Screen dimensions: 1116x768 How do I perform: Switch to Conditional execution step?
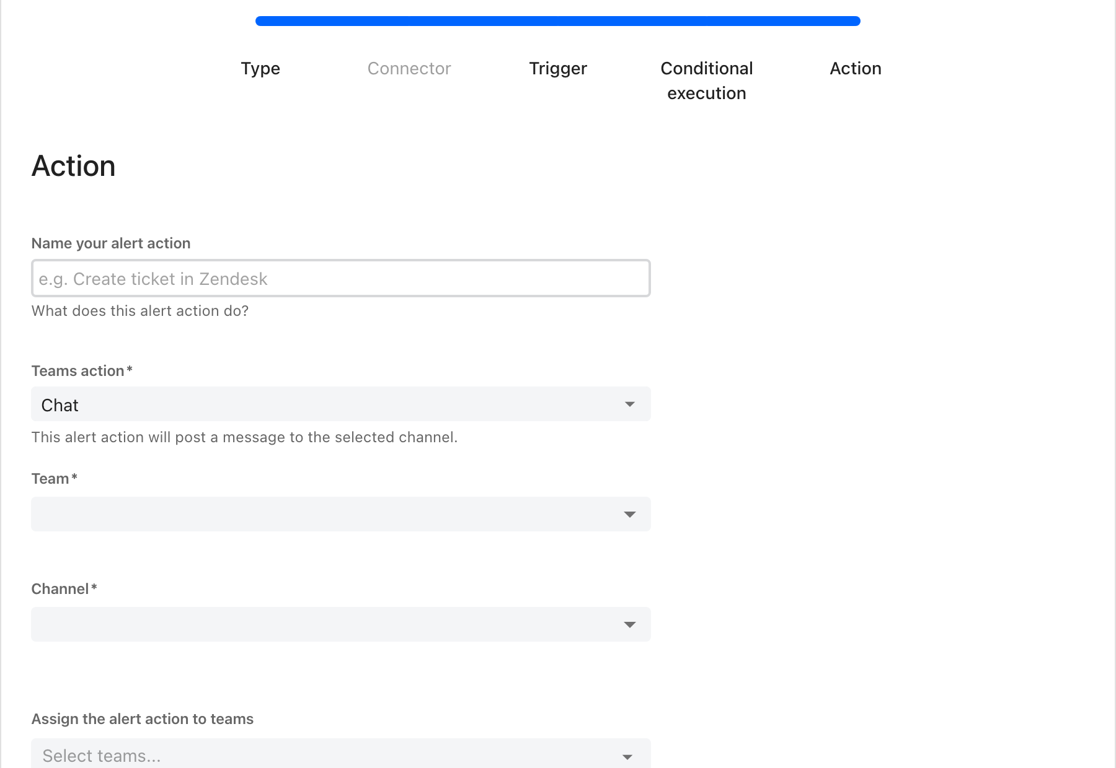707,81
